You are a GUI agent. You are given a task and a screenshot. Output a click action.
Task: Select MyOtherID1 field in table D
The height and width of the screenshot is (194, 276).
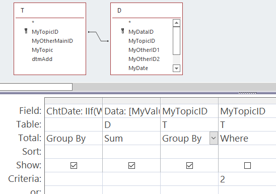(144, 50)
